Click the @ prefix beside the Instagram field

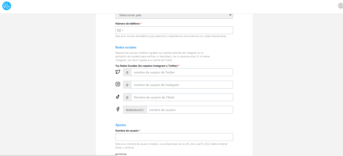(127, 85)
